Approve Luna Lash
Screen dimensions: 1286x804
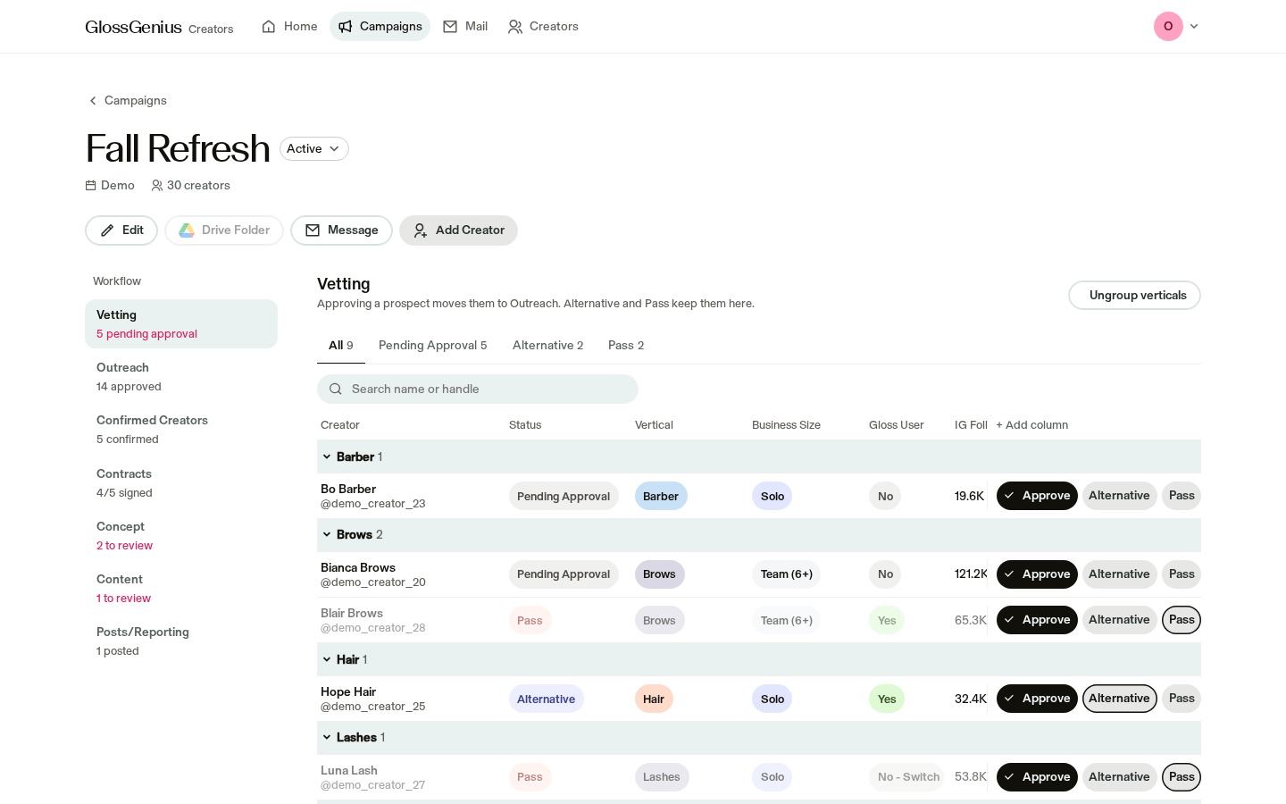(1037, 777)
